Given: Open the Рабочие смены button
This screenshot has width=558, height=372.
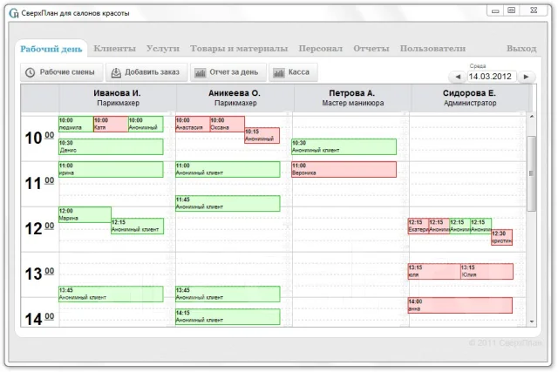Looking at the screenshot, I should coord(62,72).
